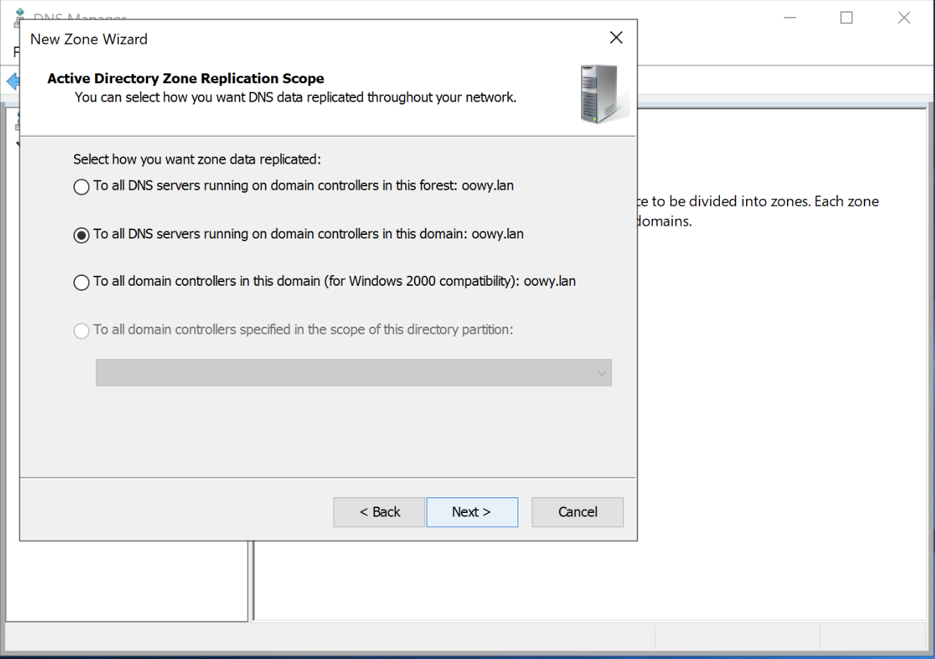
Task: Open the File menu behind the wizard
Action: click(16, 52)
